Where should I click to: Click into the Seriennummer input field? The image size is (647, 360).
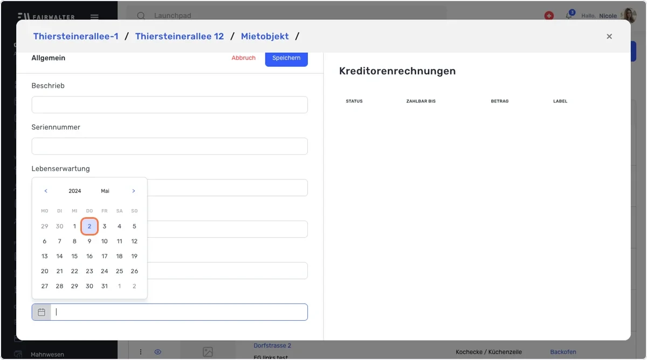point(170,146)
